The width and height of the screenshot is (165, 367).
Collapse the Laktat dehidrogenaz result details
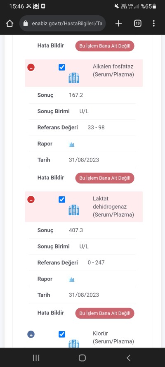coord(31,200)
